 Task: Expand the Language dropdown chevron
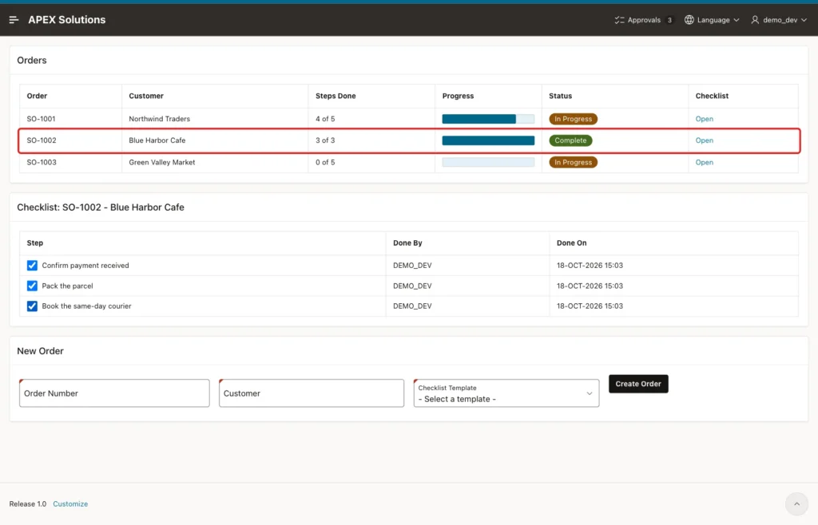tap(736, 20)
